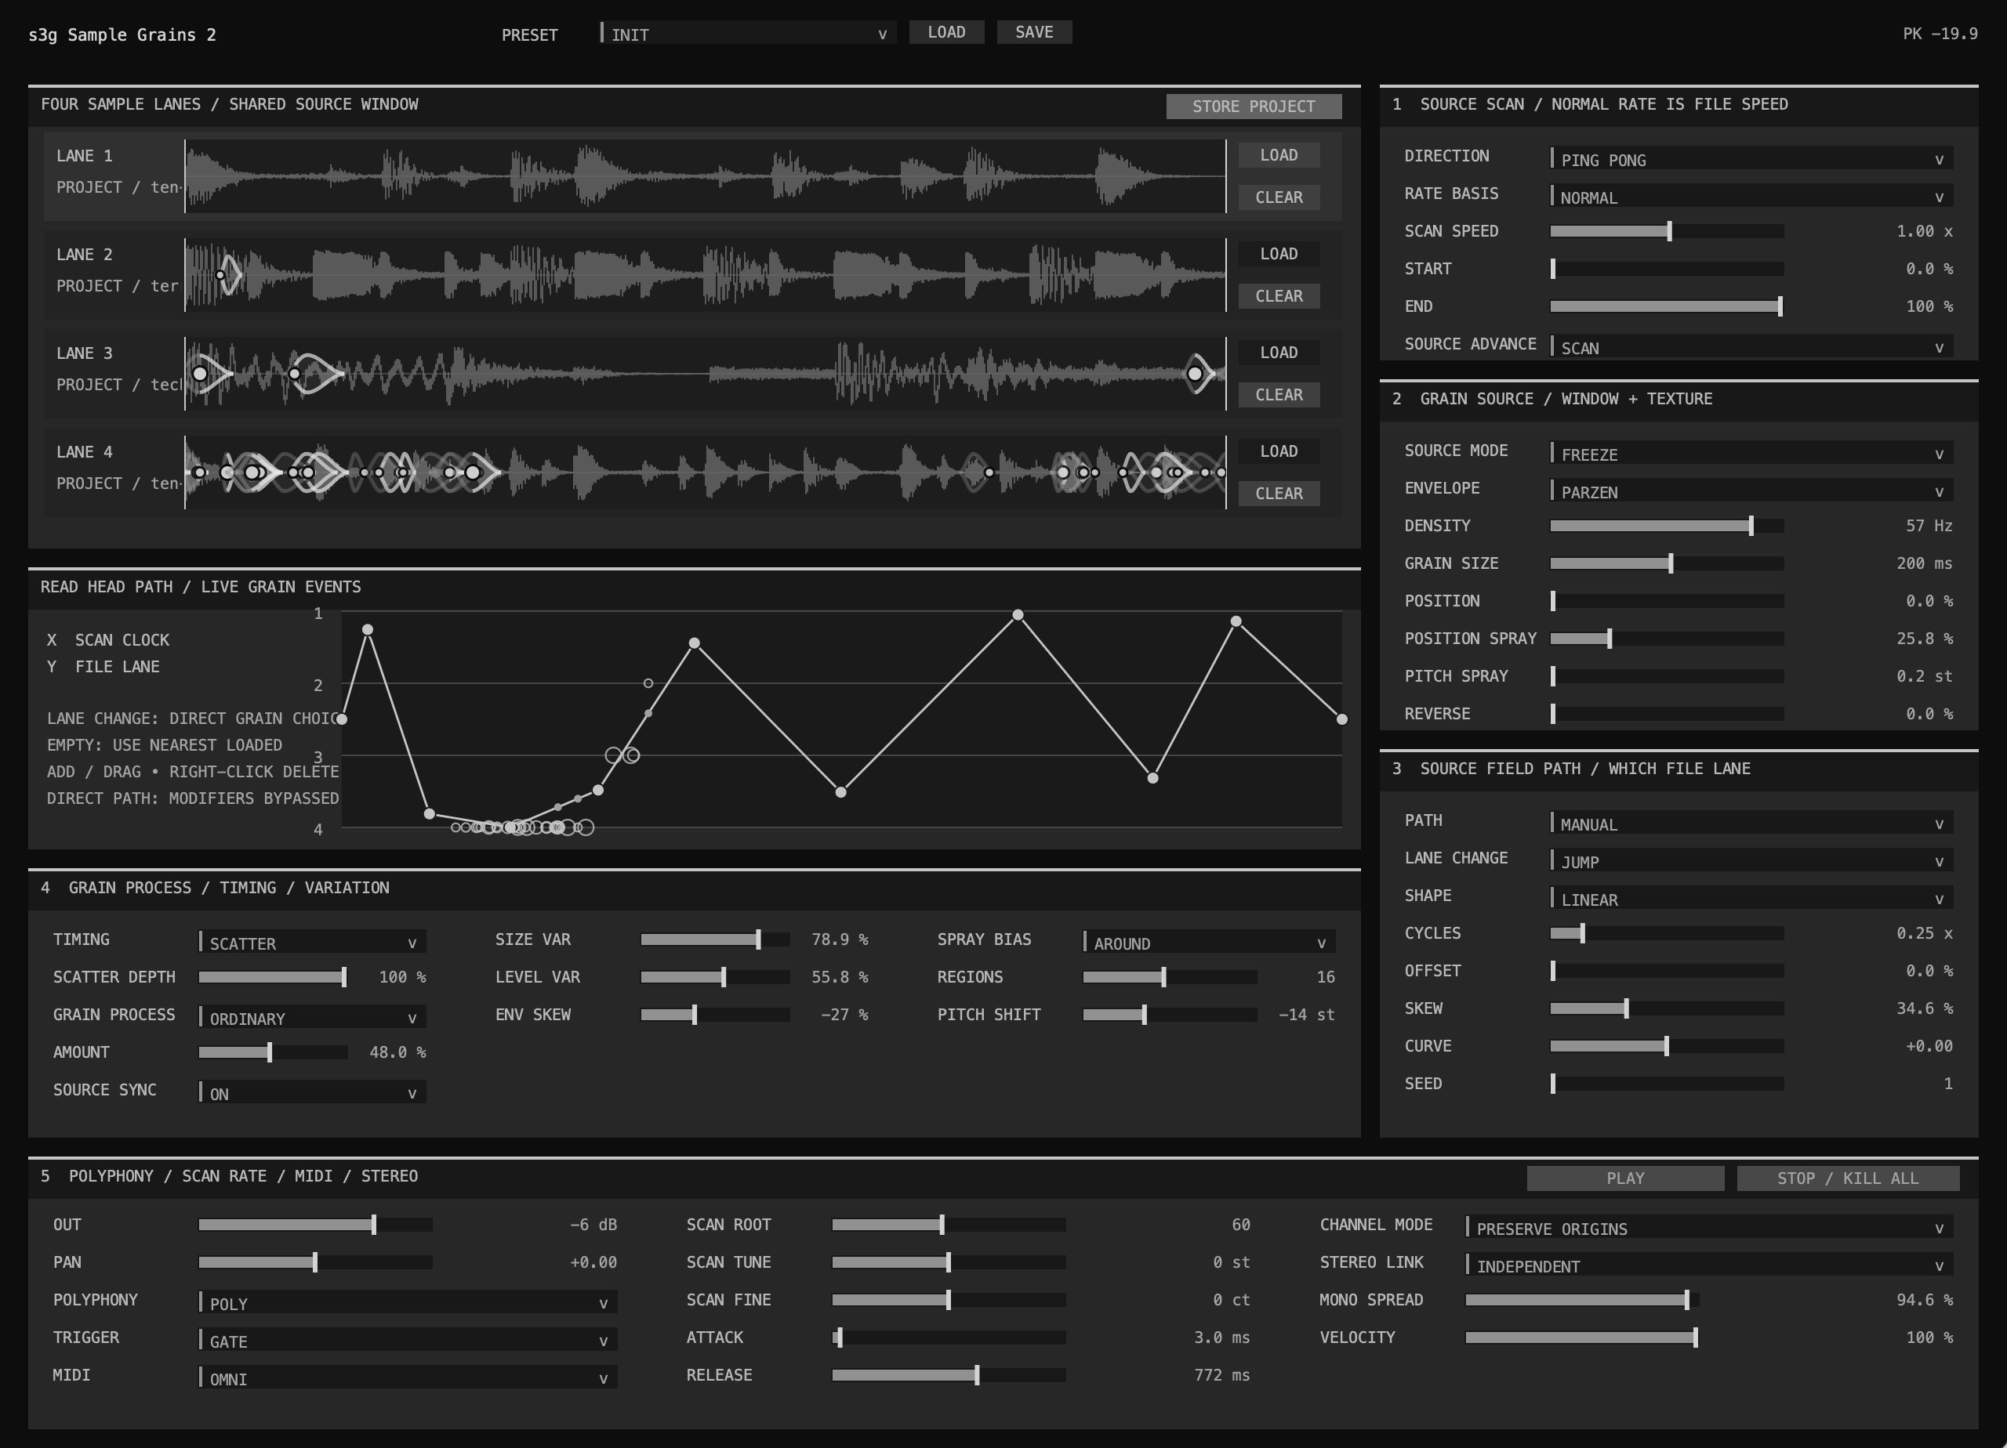Open the TRIGGER dropdown set to GATE
2007x1448 pixels.
408,1340
